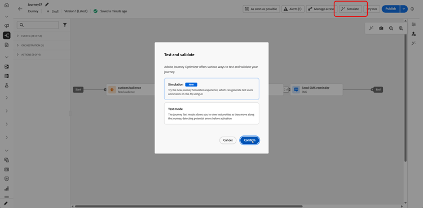
Task: Click the magic wand in canvas toolbar
Action: [x=371, y=28]
